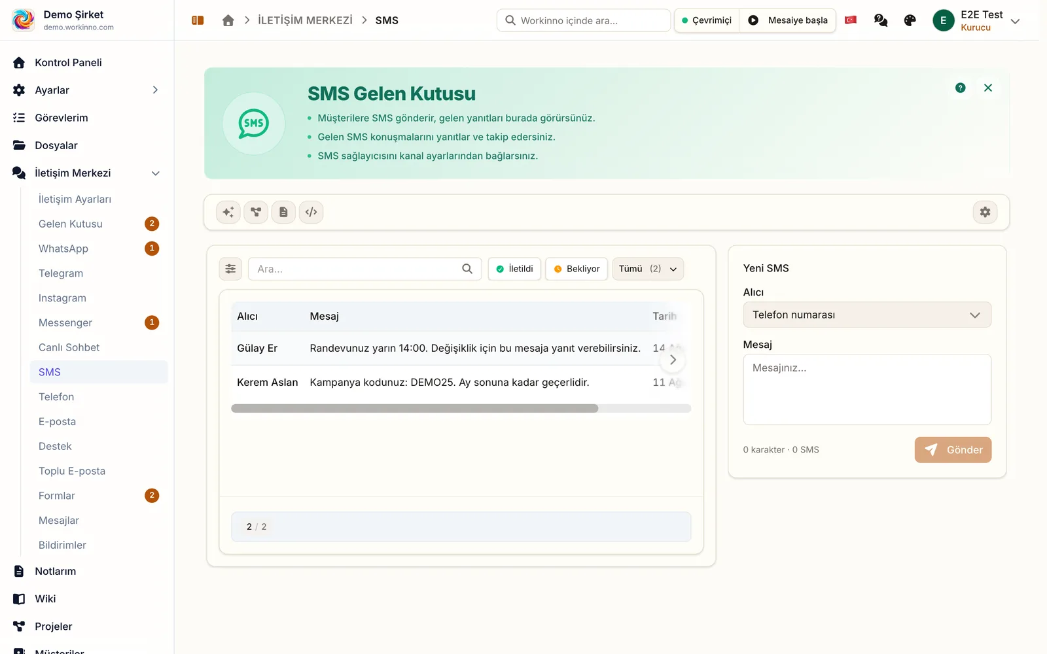Click the Gönder send button
Image resolution: width=1047 pixels, height=654 pixels.
click(x=953, y=450)
